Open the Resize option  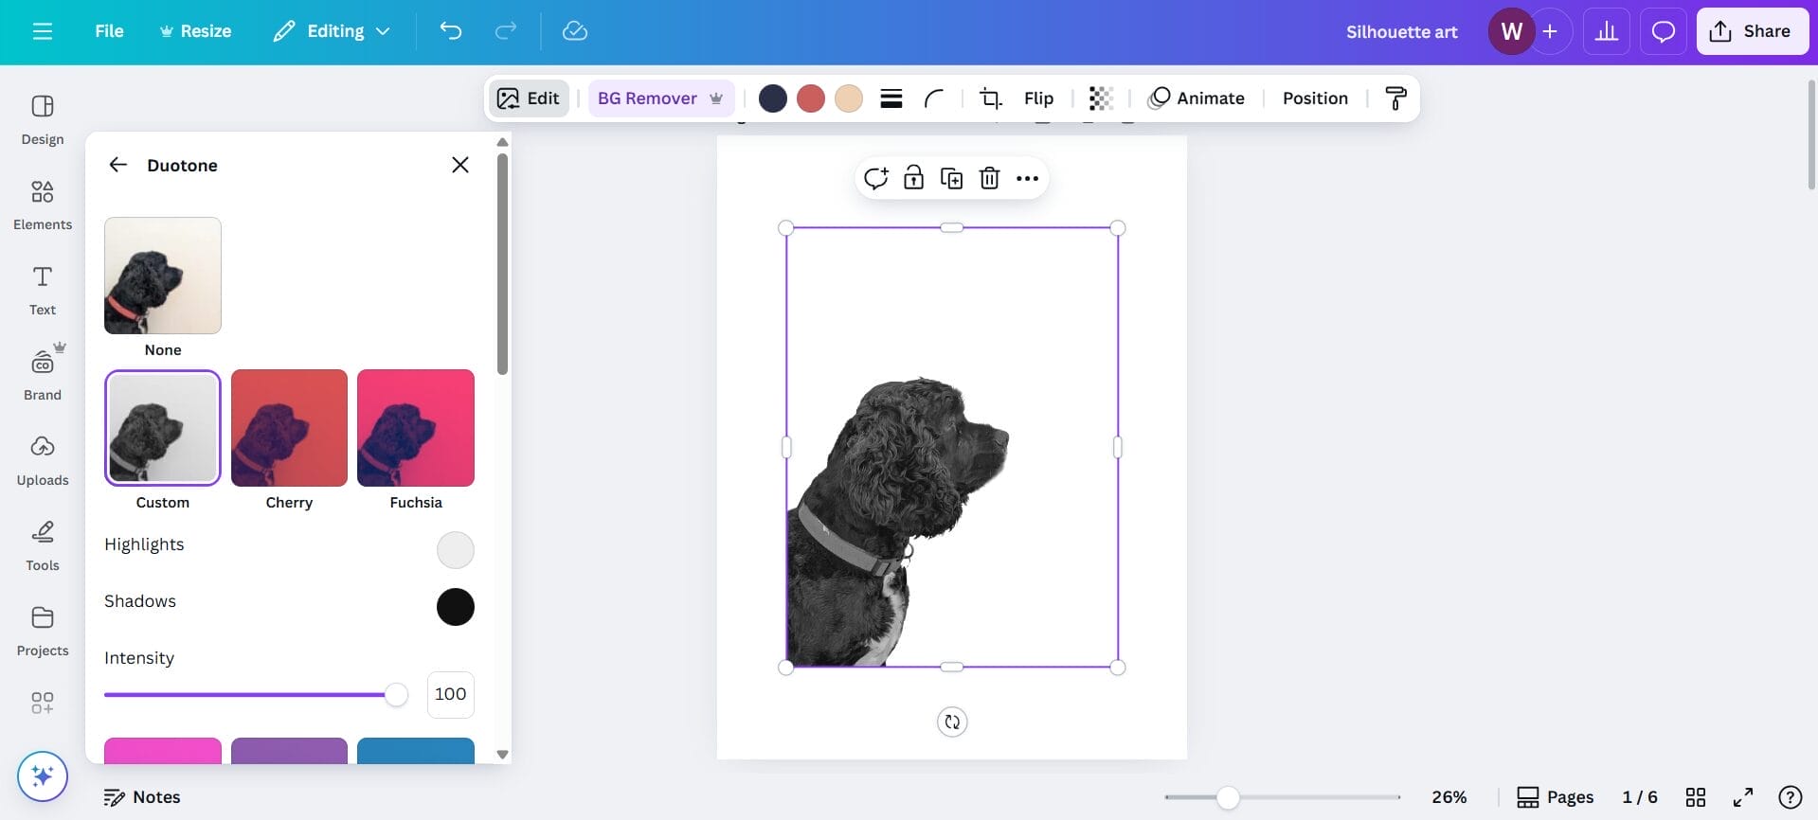point(195,31)
